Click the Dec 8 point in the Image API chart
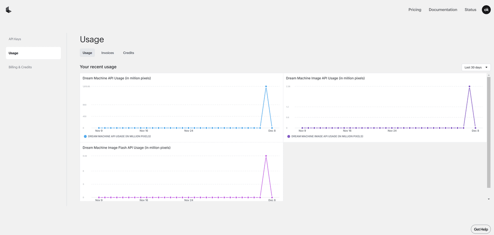Screen dimensions: 494x235 [475, 128]
